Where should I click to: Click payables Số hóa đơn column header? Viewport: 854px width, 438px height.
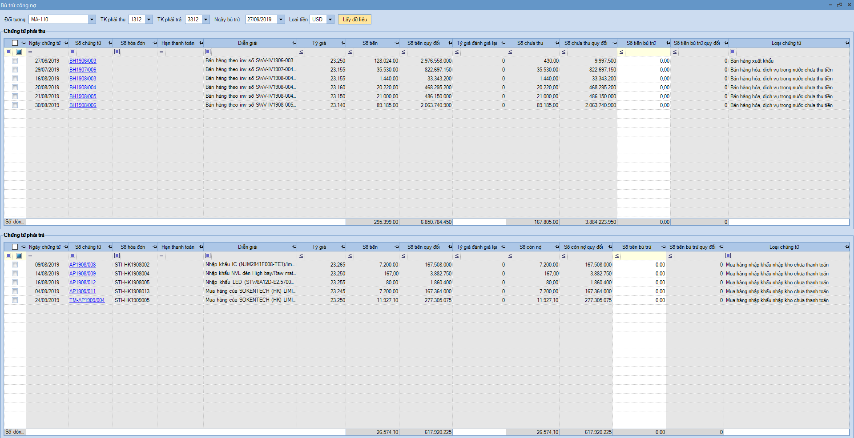tap(133, 247)
